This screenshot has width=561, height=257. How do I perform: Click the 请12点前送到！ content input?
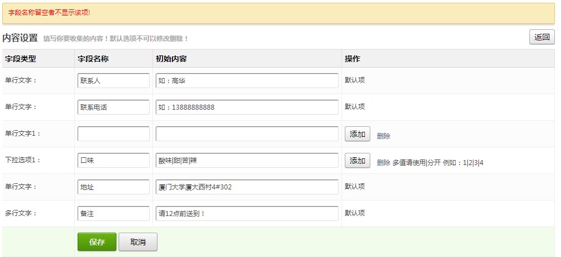coord(247,213)
